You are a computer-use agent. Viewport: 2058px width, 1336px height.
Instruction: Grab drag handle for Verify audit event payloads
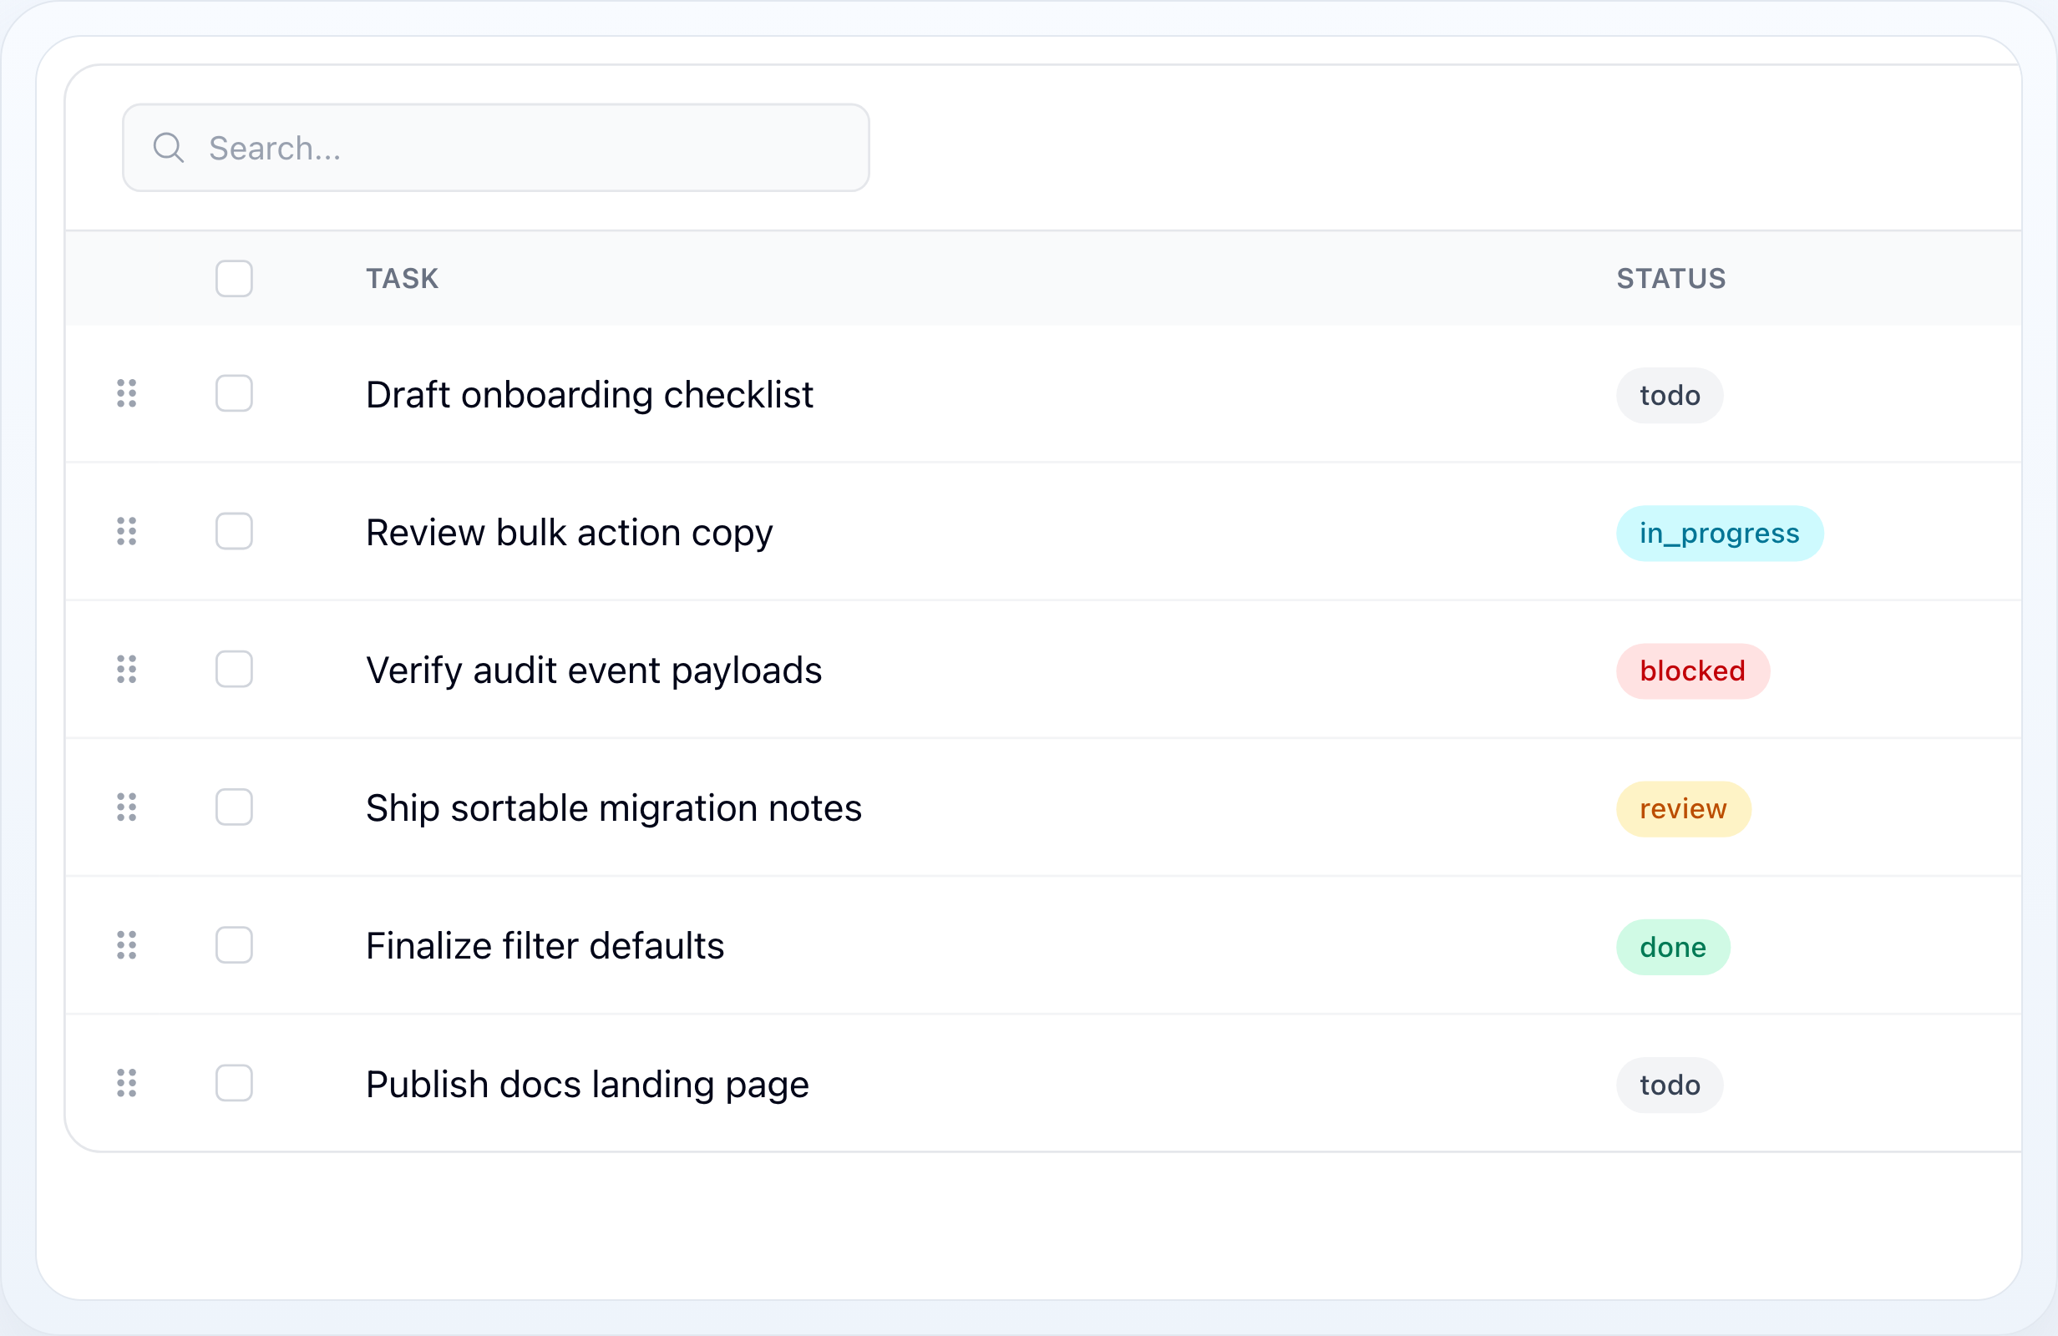127,670
